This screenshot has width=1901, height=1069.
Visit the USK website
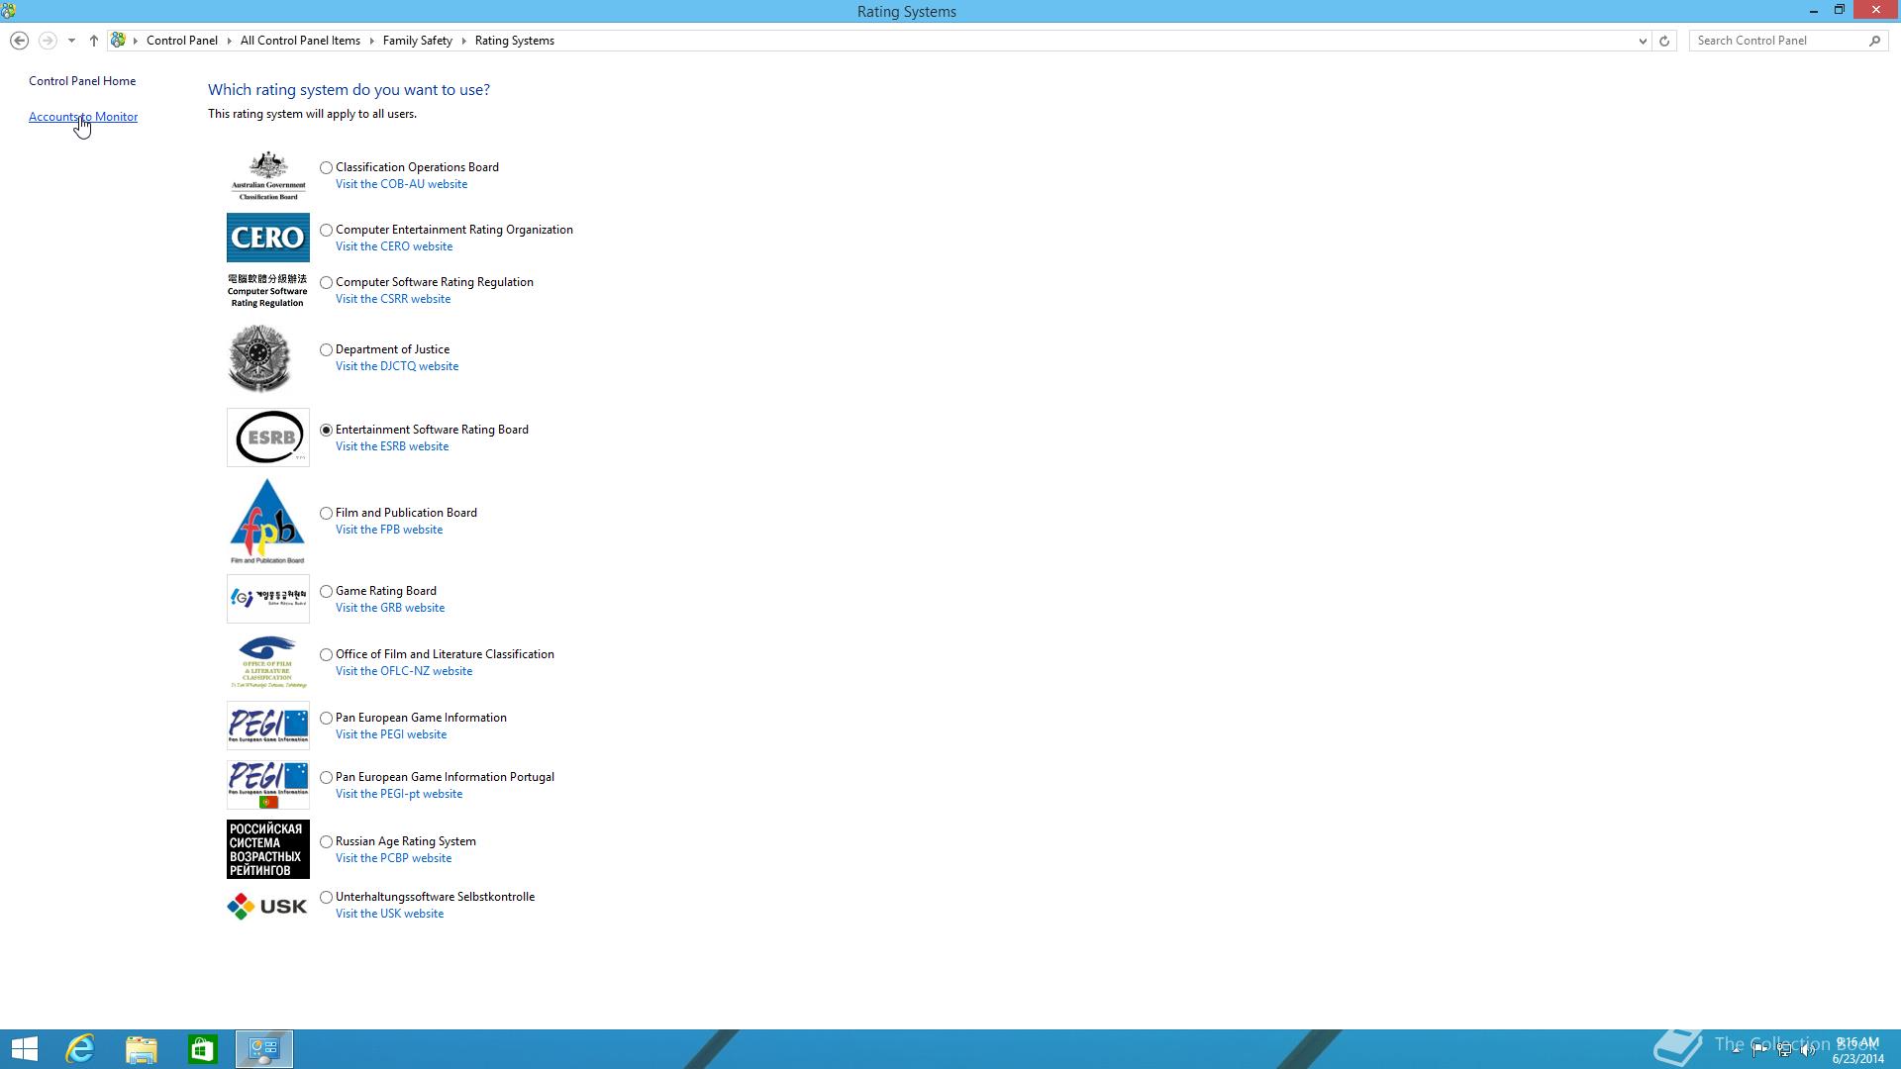coord(389,914)
